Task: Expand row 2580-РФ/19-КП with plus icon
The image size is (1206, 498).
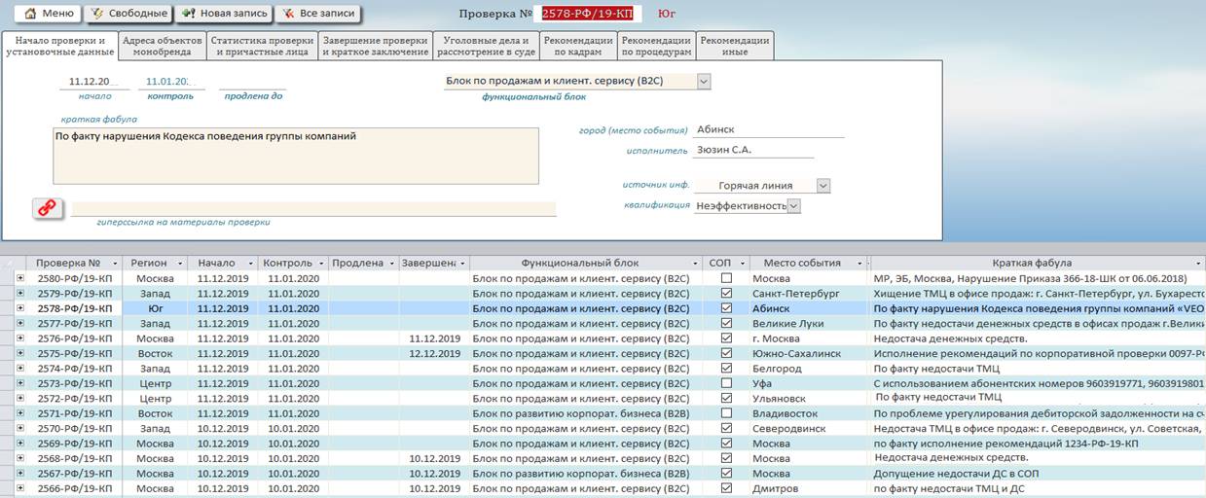Action: point(20,278)
